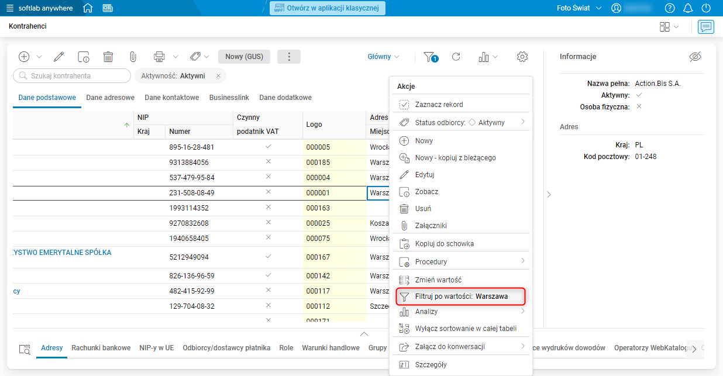Choose Kopiuj do schowka
The image size is (723, 376).
click(460, 244)
